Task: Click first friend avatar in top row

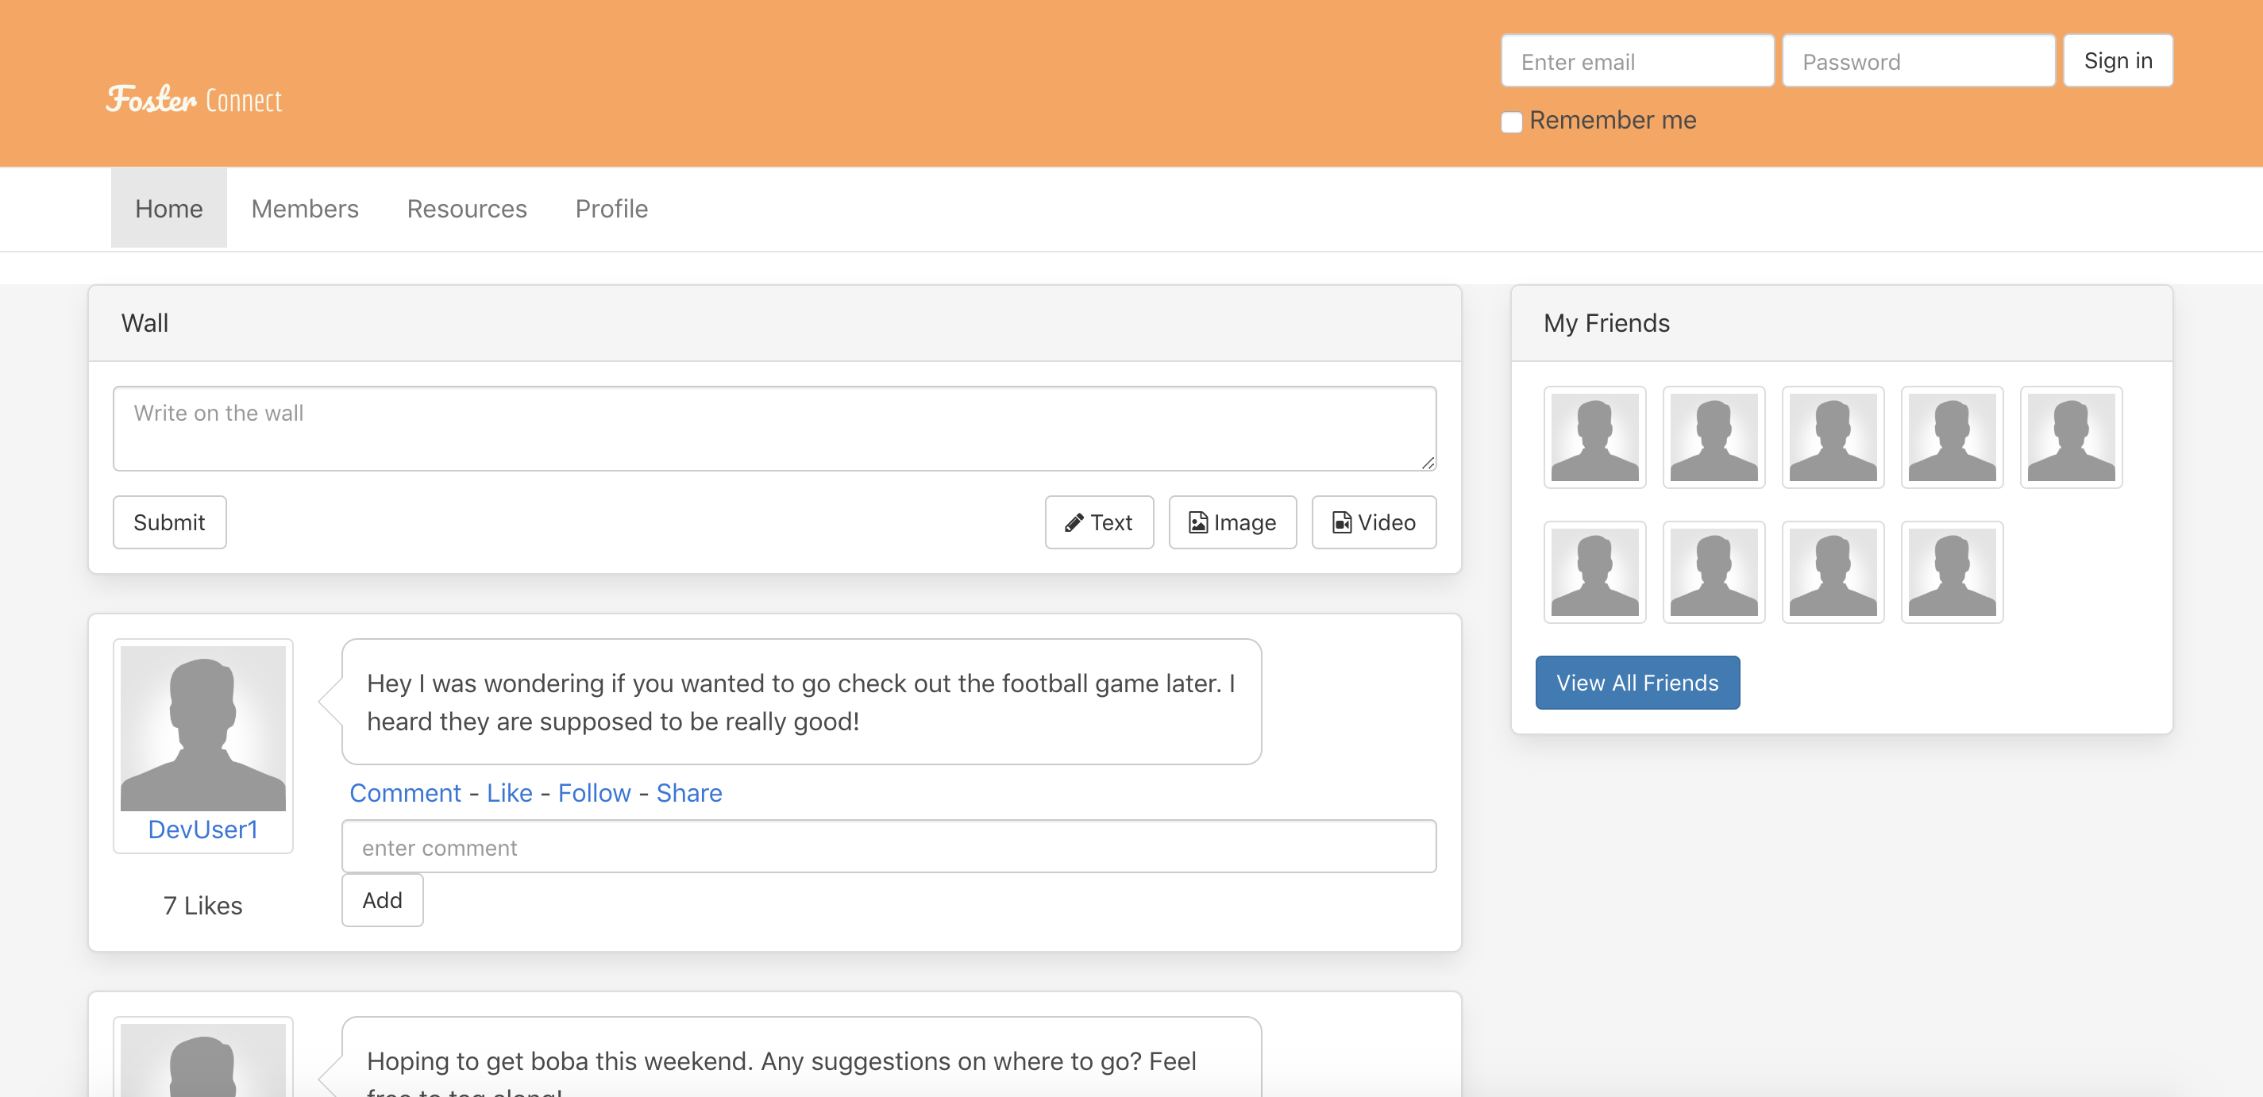Action: point(1594,437)
